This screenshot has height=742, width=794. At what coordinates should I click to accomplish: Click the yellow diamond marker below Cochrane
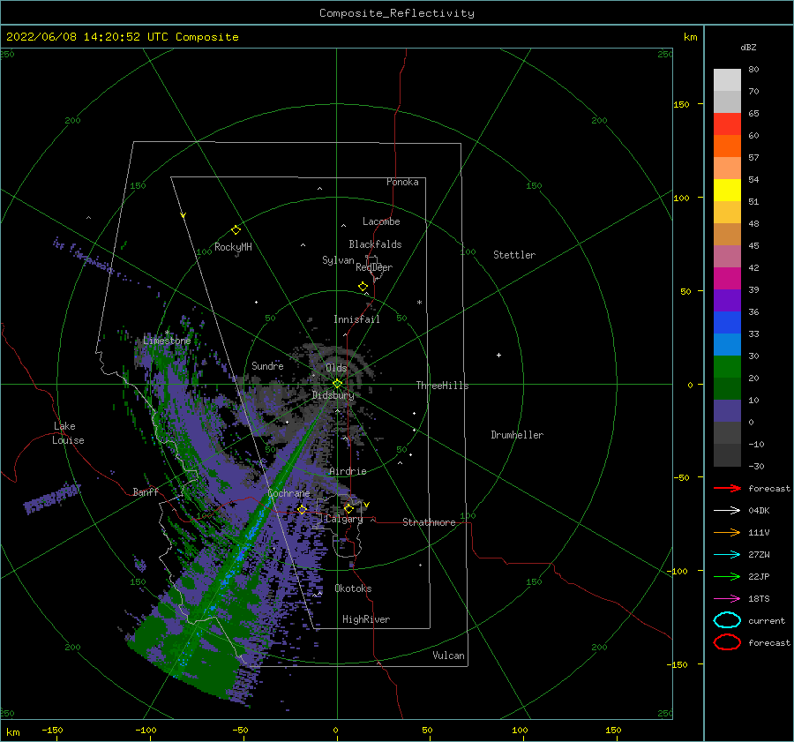[x=302, y=509]
